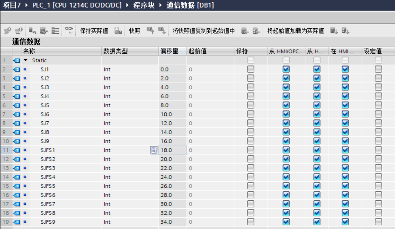This screenshot has height=229, width=395.
Task: Click the tag icon on the SJFS4 row
Action: pyautogui.click(x=17, y=177)
